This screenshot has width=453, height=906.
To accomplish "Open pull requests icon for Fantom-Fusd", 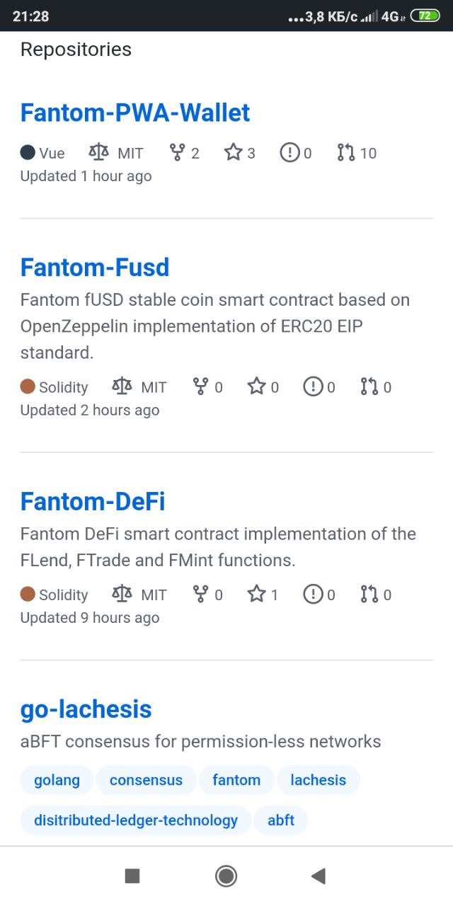I will point(369,386).
